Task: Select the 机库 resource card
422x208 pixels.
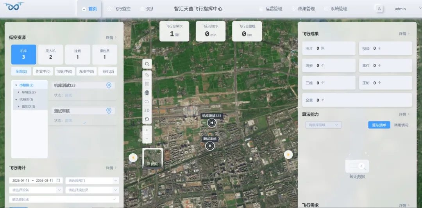Action: (x=24, y=54)
